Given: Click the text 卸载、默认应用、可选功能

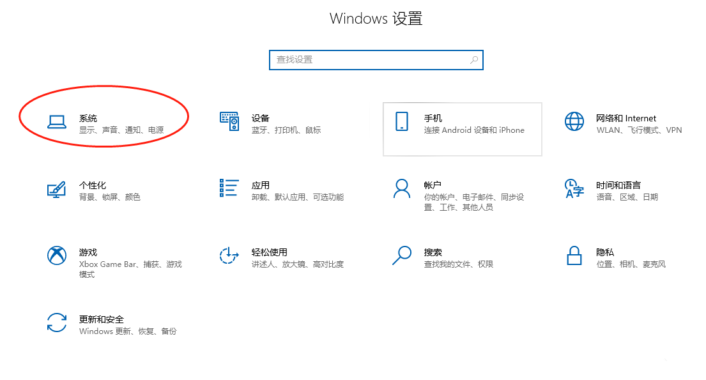Looking at the screenshot, I should click(298, 197).
